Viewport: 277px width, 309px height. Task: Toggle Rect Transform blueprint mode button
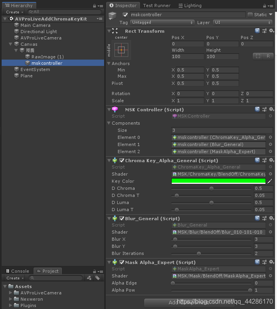click(x=258, y=56)
